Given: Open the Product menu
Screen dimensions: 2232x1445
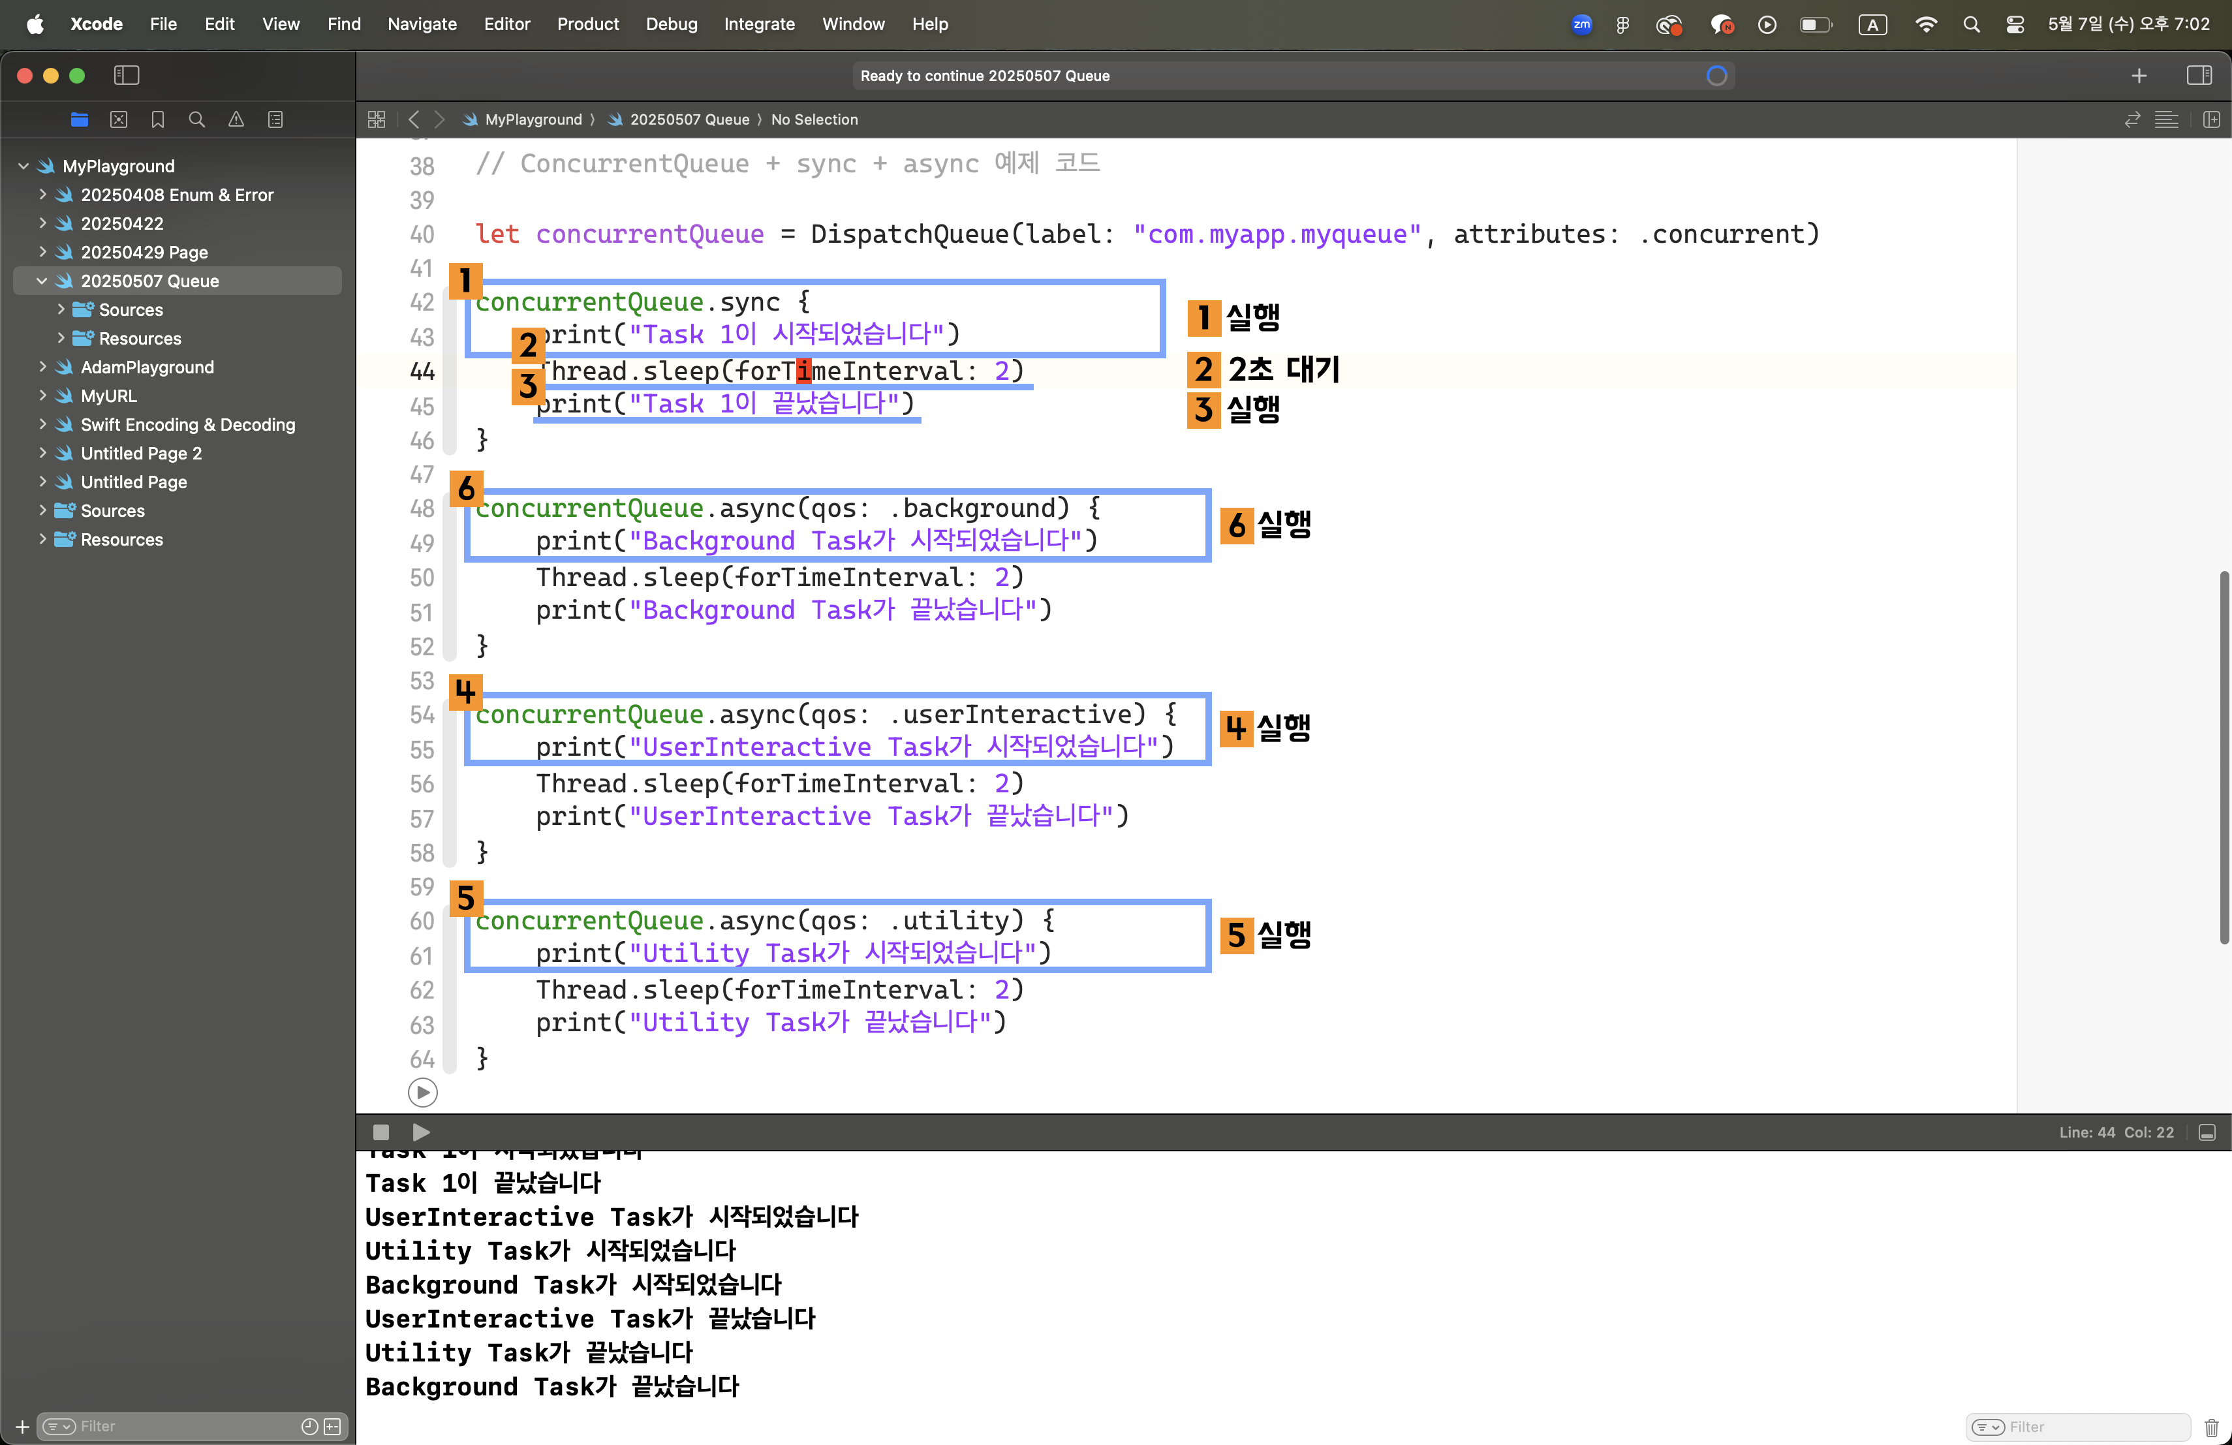Looking at the screenshot, I should click(587, 23).
